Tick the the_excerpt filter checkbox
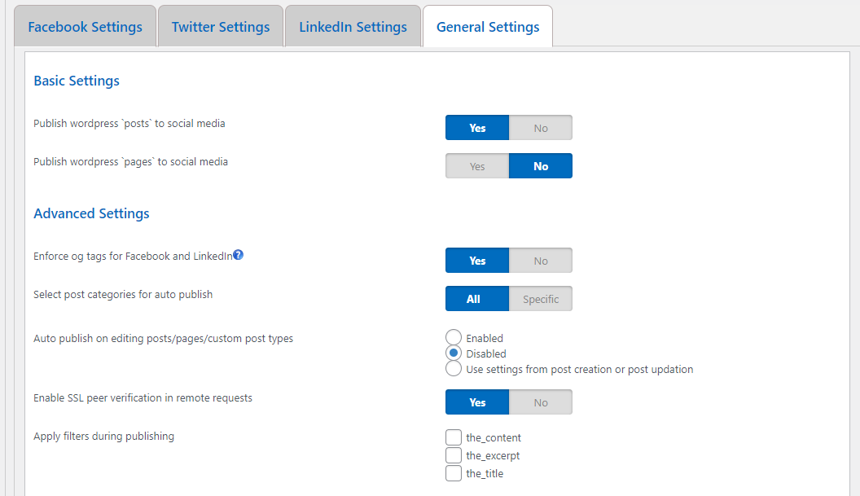This screenshot has width=860, height=496. [454, 455]
